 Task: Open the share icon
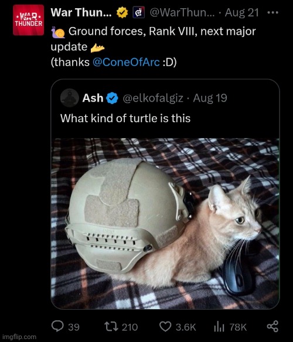point(272,326)
